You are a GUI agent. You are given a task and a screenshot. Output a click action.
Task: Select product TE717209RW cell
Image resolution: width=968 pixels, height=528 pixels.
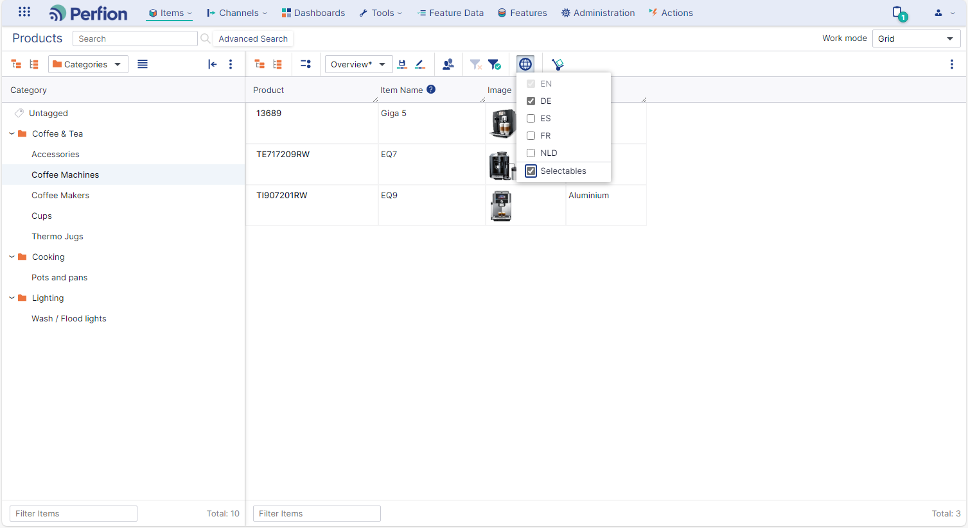click(x=312, y=164)
